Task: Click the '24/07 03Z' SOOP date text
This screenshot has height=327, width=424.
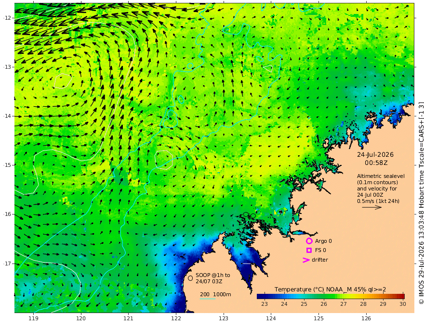Action: pyautogui.click(x=209, y=281)
